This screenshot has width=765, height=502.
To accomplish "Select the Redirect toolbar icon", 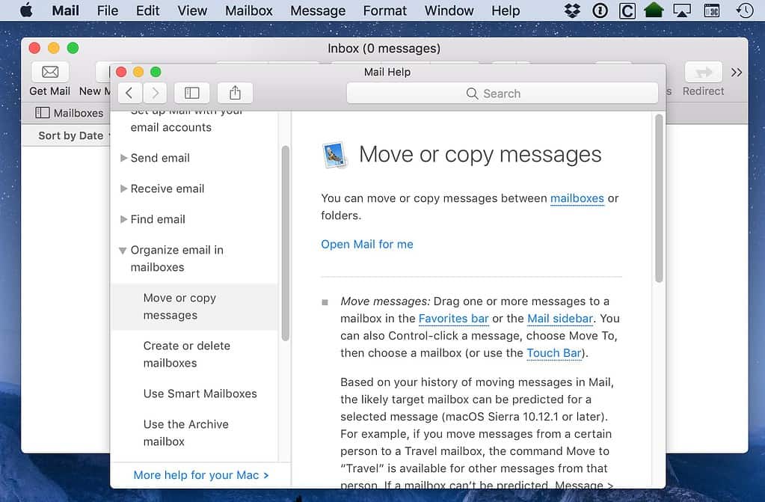I will (x=702, y=72).
